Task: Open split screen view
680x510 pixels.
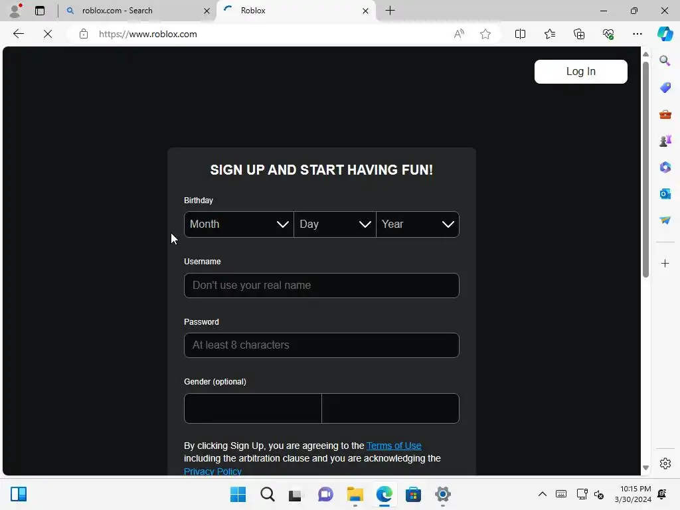Action: [x=520, y=34]
